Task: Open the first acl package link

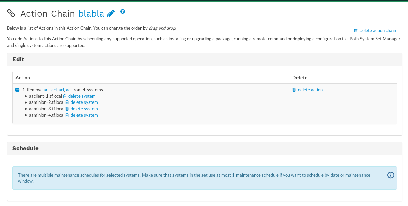Action: pyautogui.click(x=46, y=90)
